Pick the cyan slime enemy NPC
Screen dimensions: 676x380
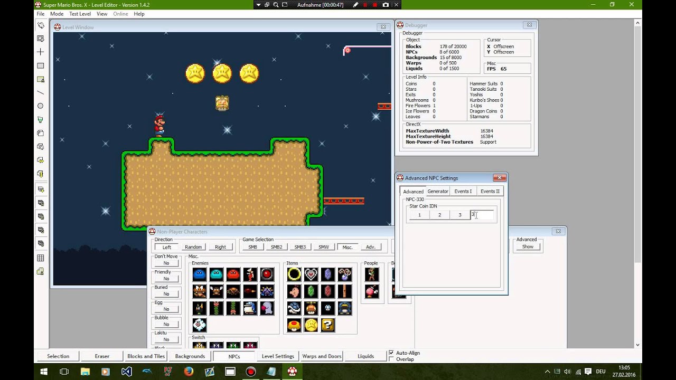[x=216, y=274]
